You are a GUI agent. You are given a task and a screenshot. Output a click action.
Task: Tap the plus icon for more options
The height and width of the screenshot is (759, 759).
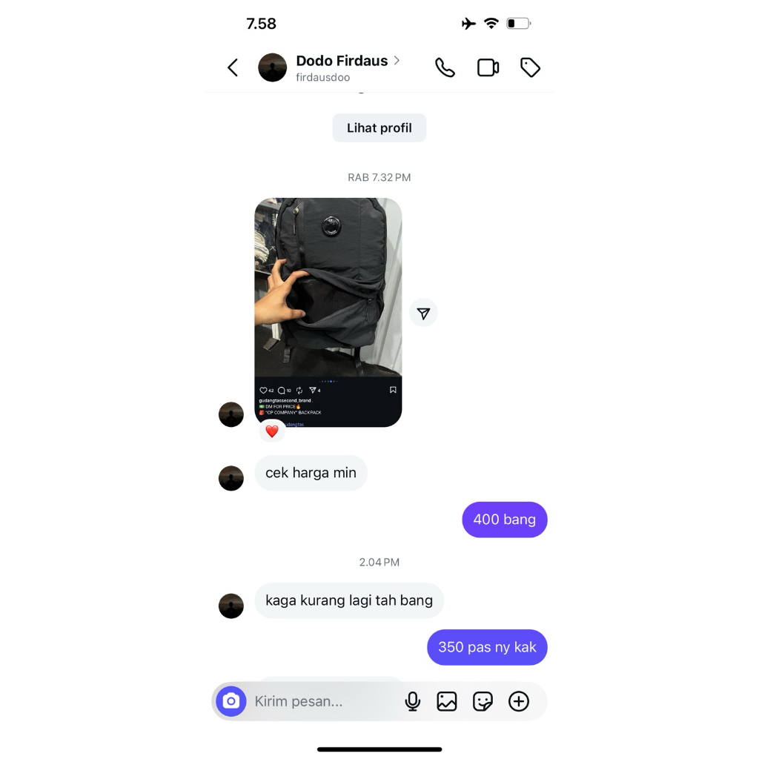point(518,701)
